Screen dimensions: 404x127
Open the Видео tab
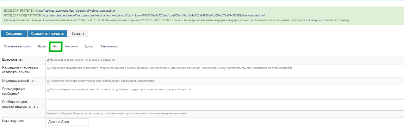tap(42, 46)
